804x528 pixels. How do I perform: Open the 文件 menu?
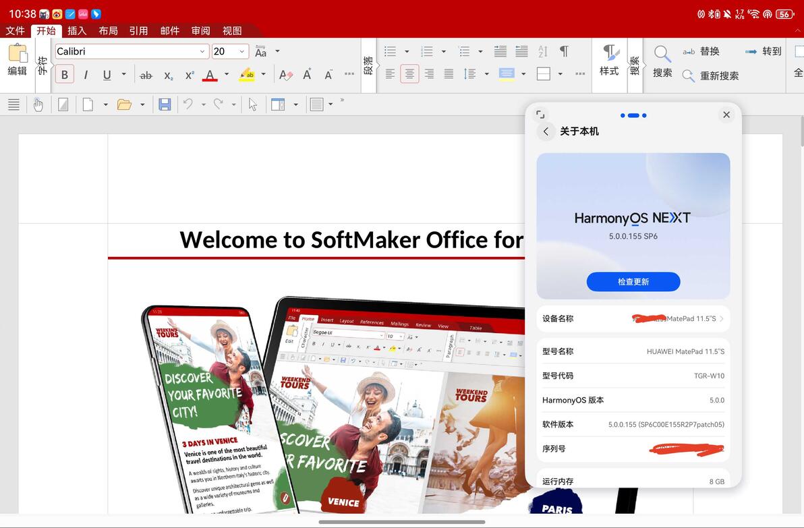[x=15, y=31]
